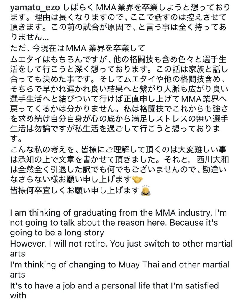
Task: Click the line beginning with ムエタイはもちろんですが
Action: tap(118, 59)
